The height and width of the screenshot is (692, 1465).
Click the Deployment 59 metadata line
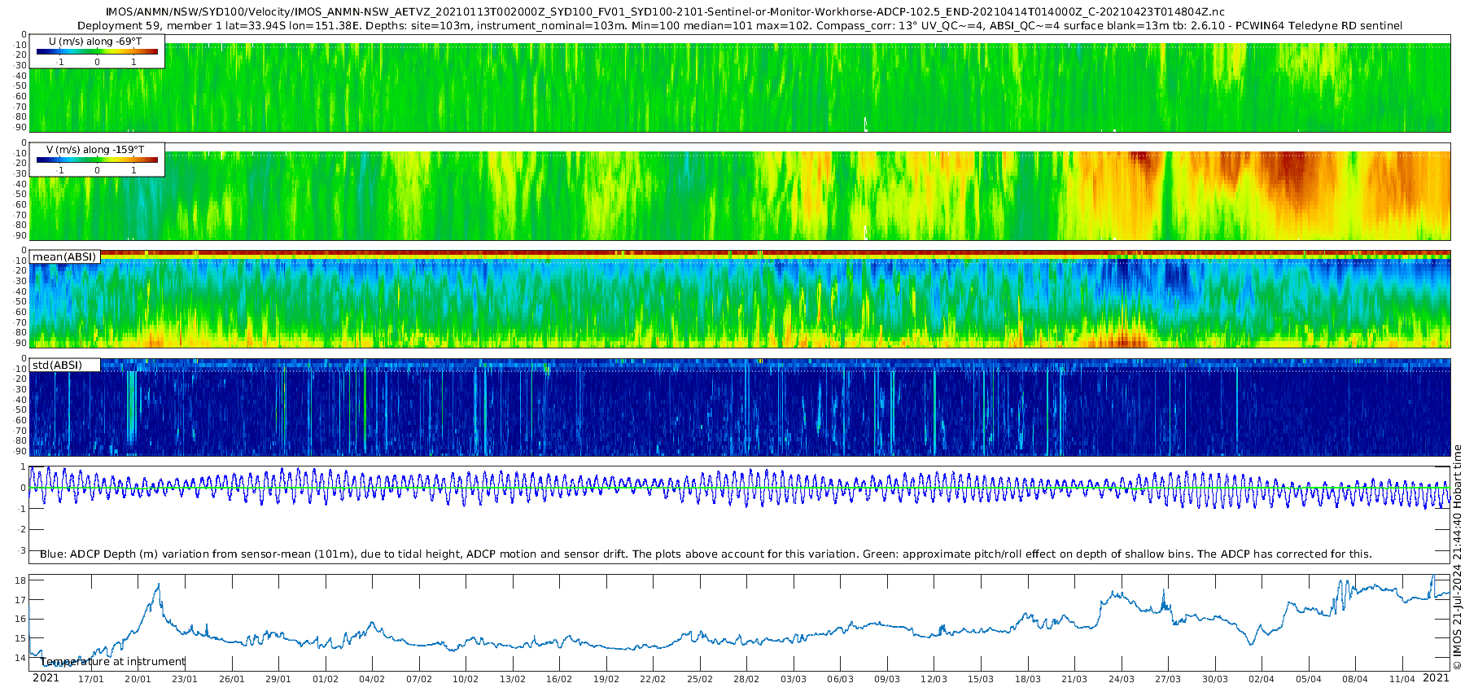[740, 26]
